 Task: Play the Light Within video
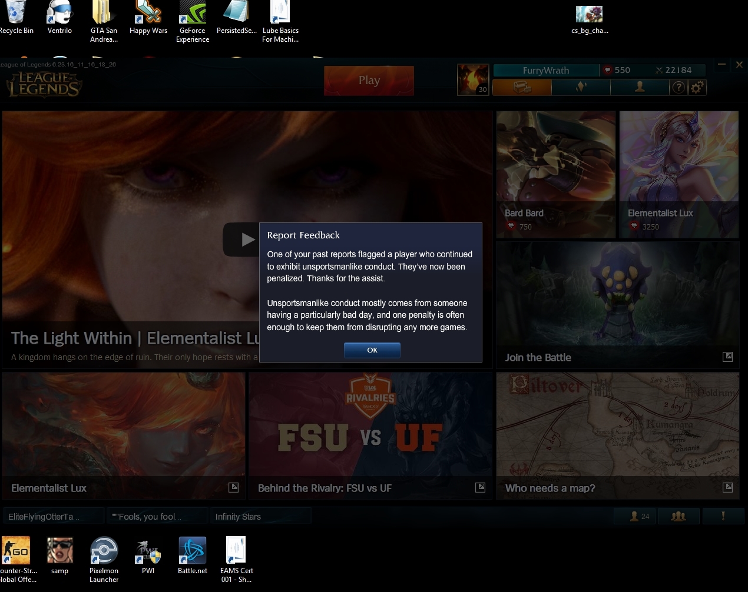point(241,240)
